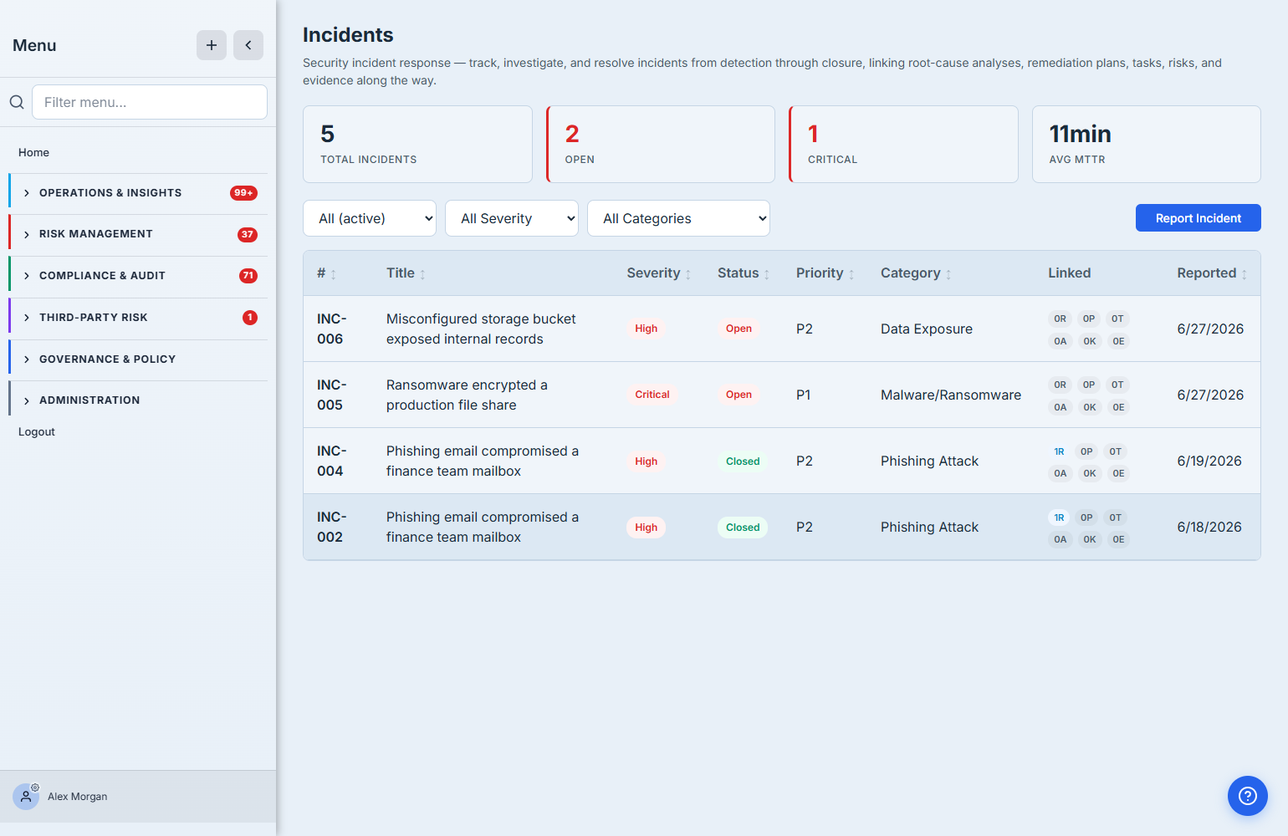Click Alex Morgan's user avatar icon
1288x836 pixels.
click(26, 797)
